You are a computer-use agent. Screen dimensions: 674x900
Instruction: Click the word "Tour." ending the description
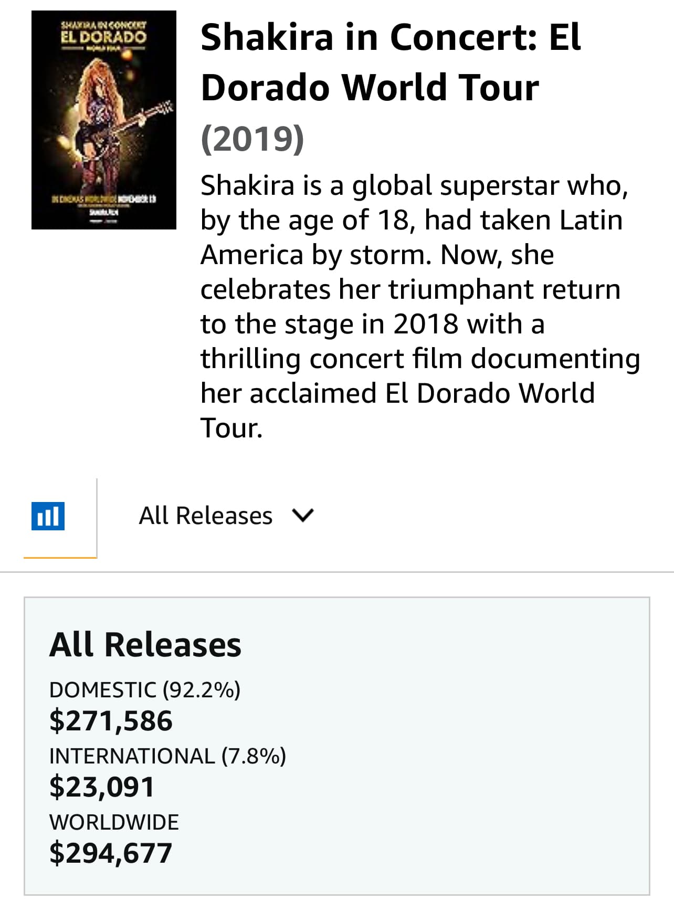click(231, 428)
